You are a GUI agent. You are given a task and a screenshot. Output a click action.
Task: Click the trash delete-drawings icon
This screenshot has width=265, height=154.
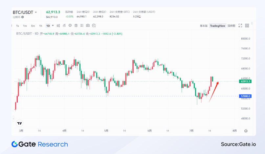tap(76, 26)
